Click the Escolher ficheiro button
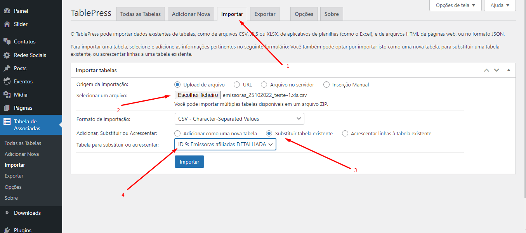Screen dimensions: 526x233 pos(198,95)
